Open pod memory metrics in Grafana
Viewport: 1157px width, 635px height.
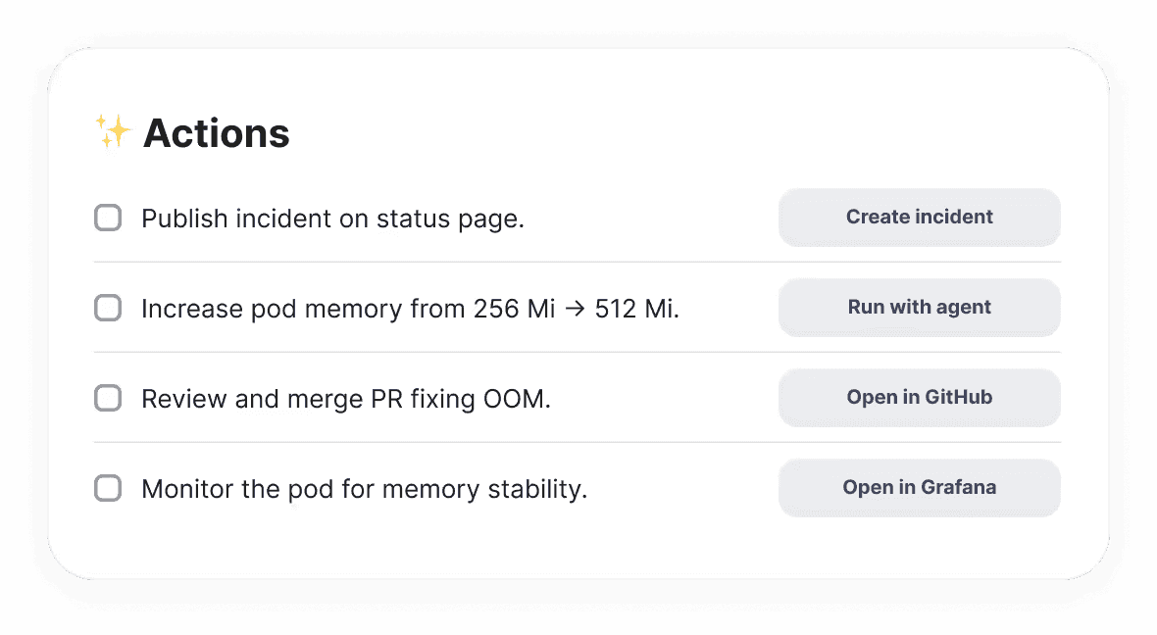(919, 487)
